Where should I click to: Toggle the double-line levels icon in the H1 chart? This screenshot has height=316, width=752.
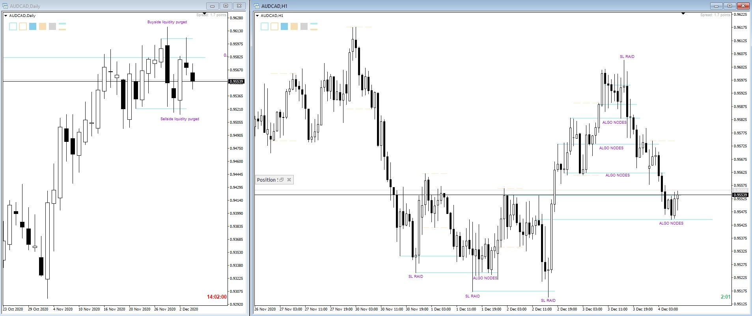(x=314, y=26)
